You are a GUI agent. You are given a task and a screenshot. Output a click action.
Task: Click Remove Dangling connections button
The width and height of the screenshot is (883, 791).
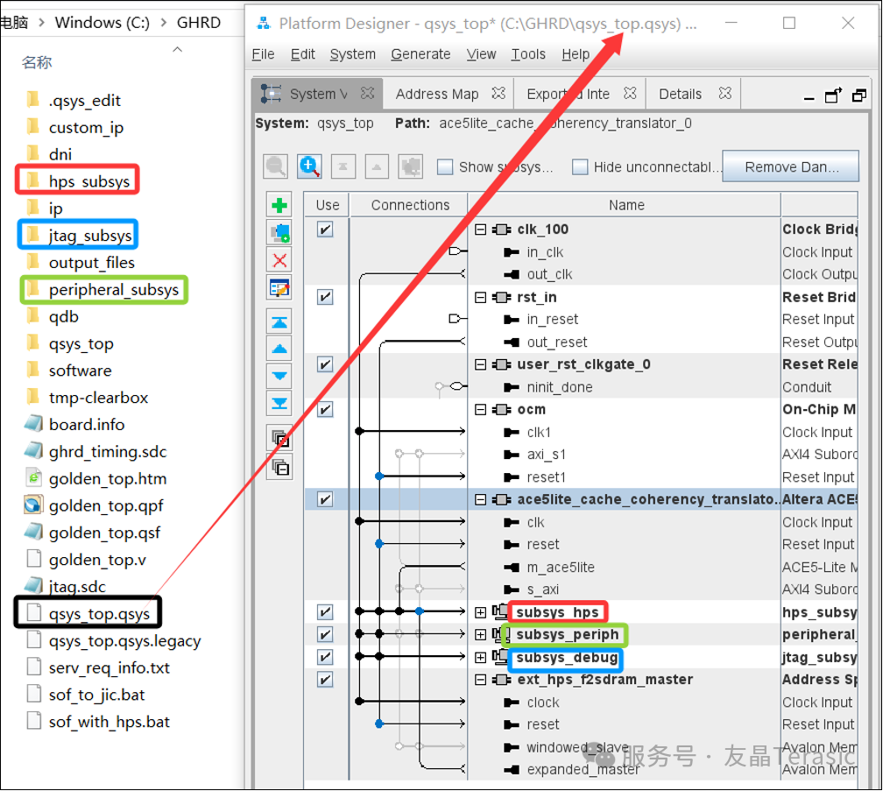[x=791, y=166]
